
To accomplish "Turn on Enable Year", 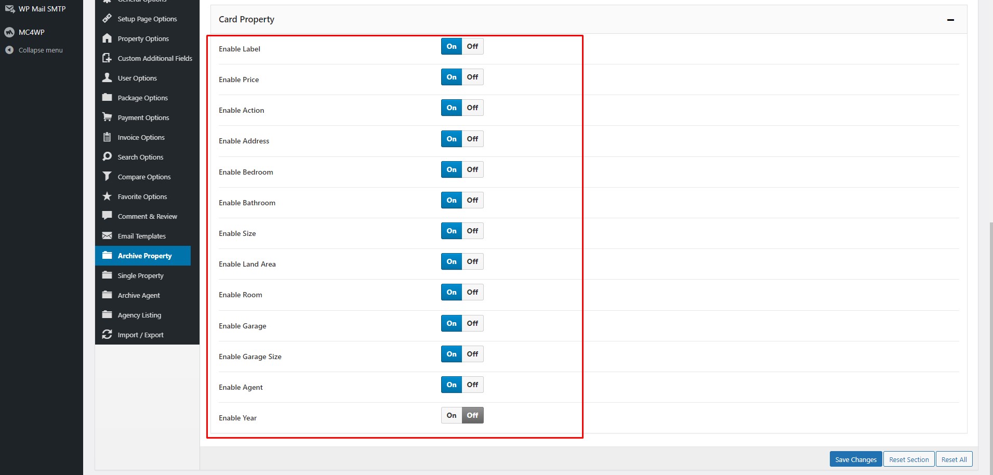I will (452, 415).
